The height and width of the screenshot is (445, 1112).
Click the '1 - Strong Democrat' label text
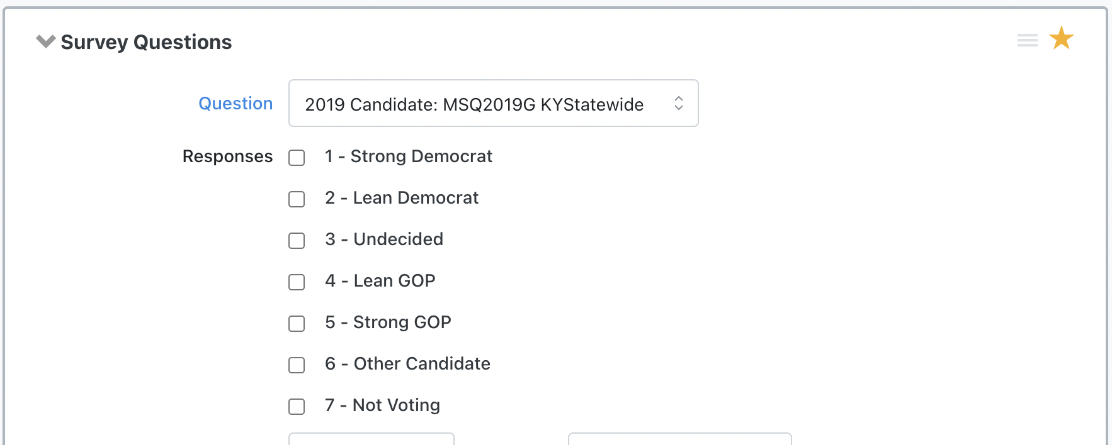click(x=408, y=157)
